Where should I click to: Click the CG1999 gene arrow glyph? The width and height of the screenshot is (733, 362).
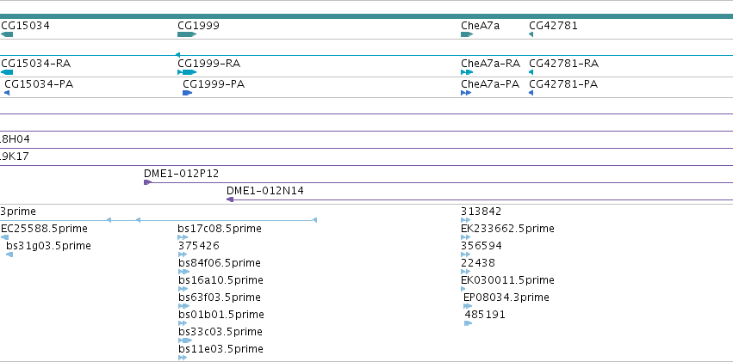click(x=187, y=34)
